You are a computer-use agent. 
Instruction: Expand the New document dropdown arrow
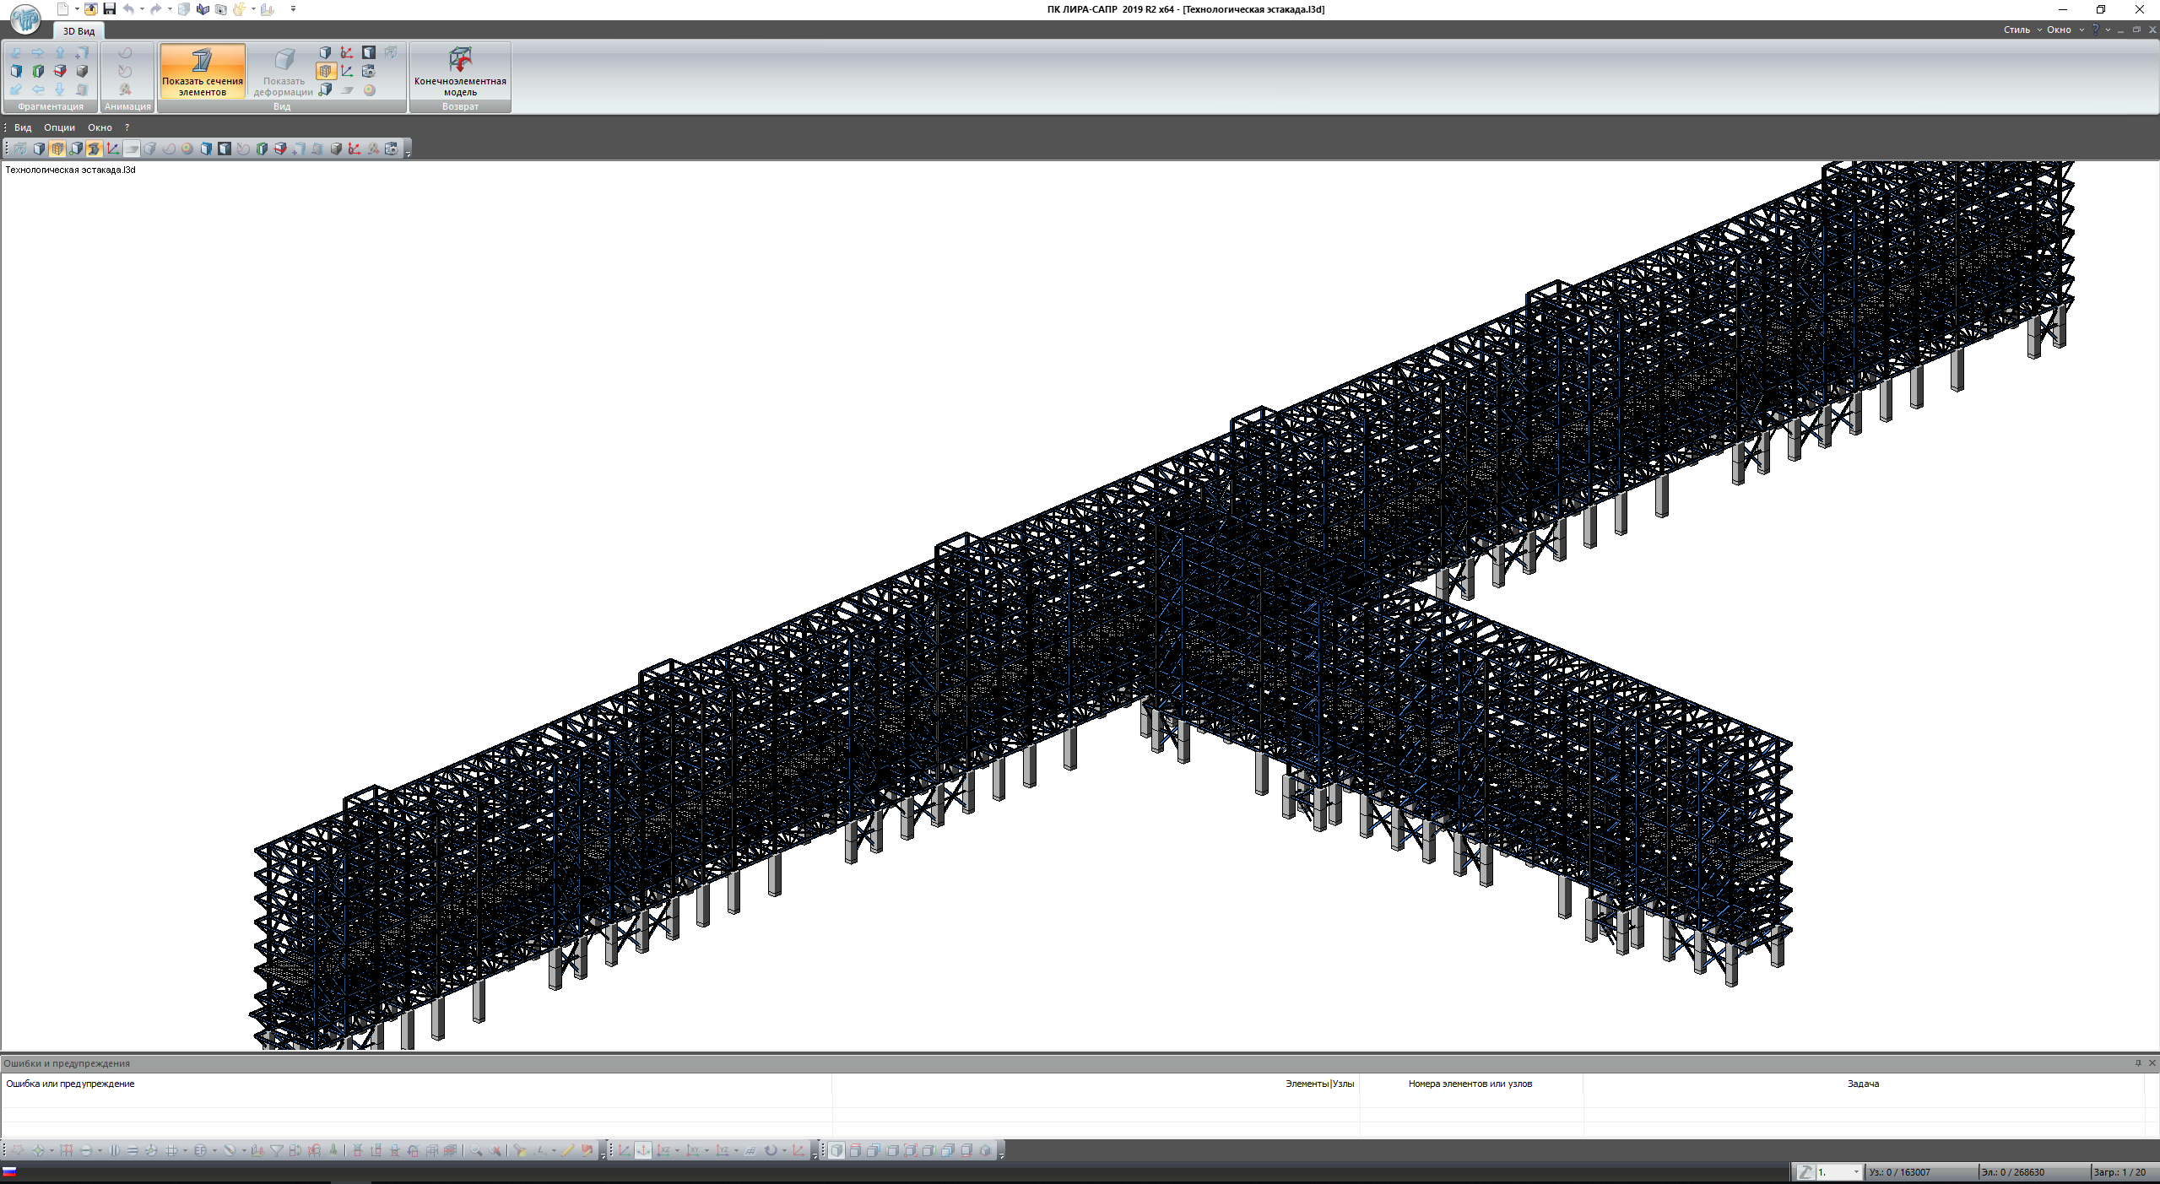click(77, 9)
